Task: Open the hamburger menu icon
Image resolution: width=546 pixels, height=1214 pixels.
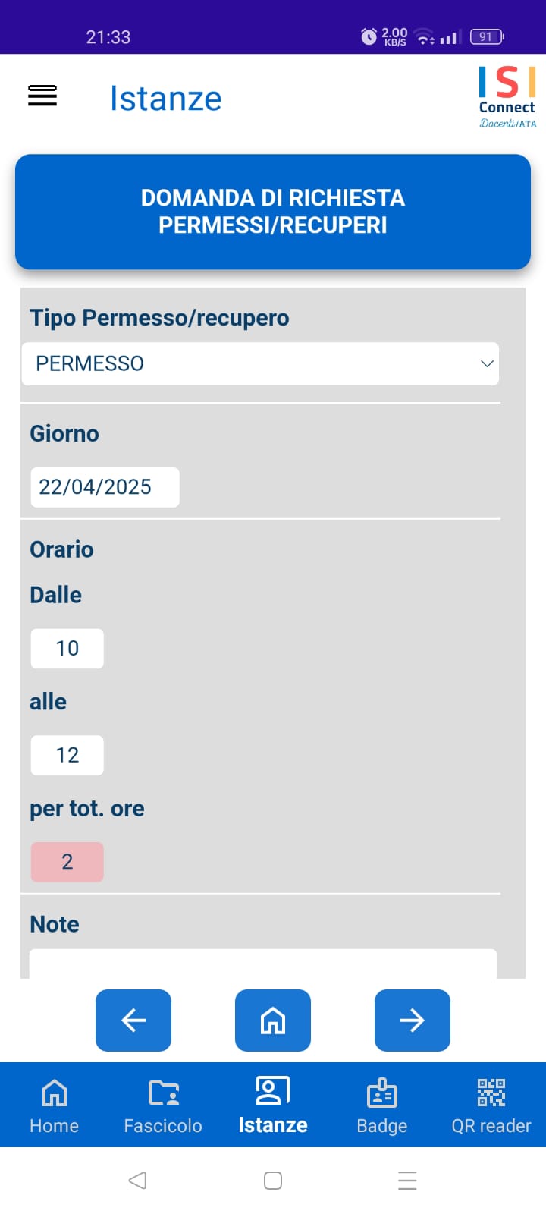Action: click(x=42, y=96)
